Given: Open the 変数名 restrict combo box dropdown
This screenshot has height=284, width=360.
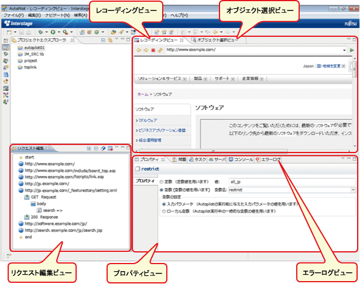Looking at the screenshot, I should tap(353, 189).
